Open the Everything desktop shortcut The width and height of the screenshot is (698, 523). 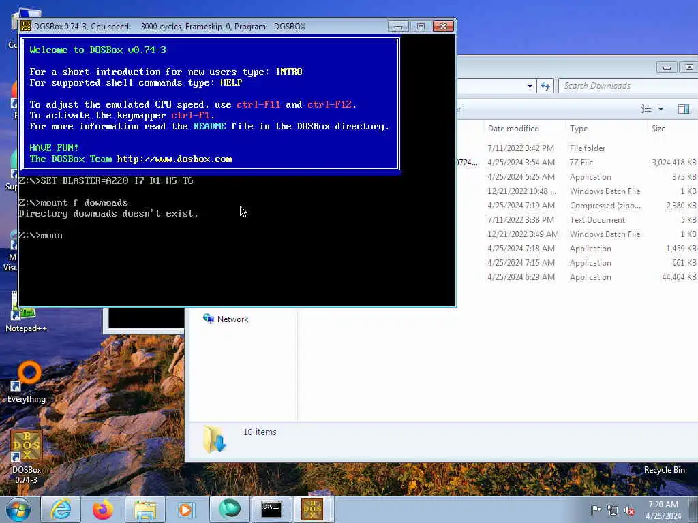click(27, 383)
